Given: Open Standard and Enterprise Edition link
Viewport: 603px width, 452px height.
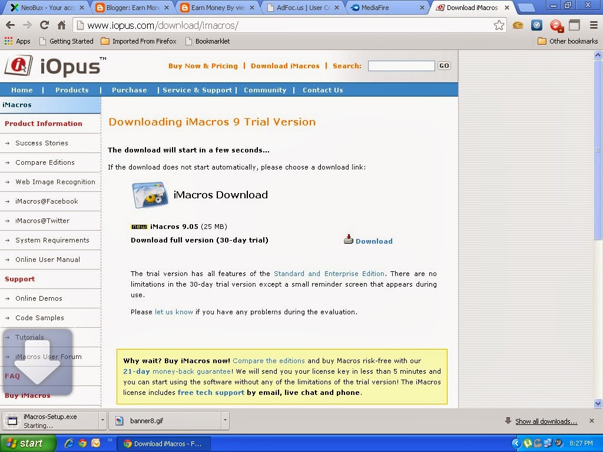Looking at the screenshot, I should [329, 274].
